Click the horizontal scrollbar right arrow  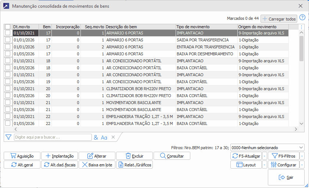tap(296, 129)
